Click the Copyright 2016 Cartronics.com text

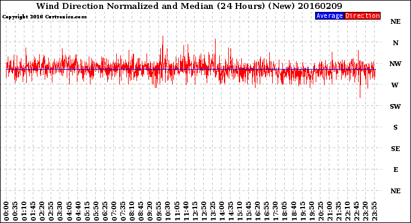click(44, 17)
